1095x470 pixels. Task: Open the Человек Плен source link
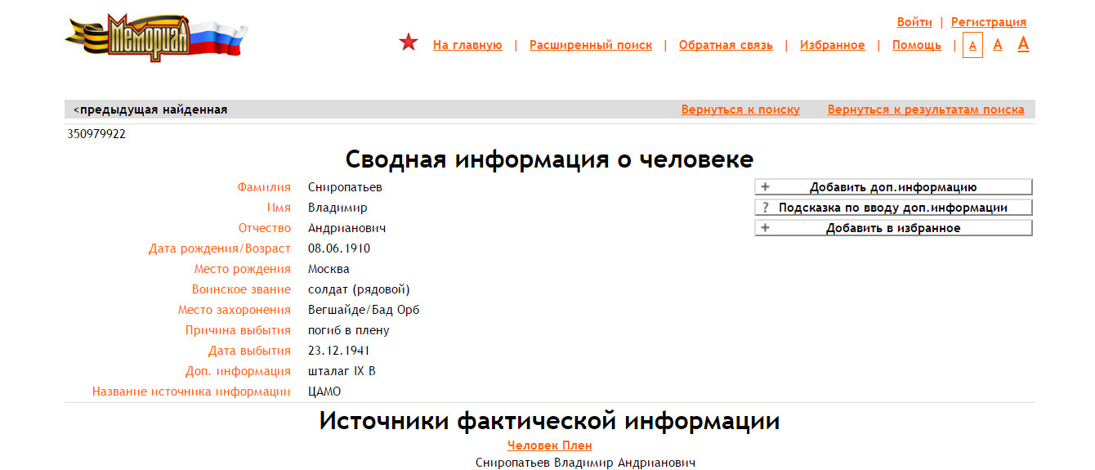549,445
